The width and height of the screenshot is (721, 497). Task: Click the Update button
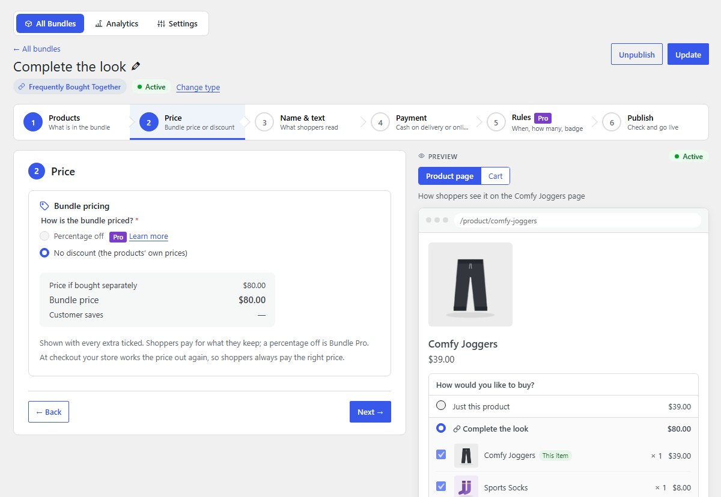[x=688, y=54]
